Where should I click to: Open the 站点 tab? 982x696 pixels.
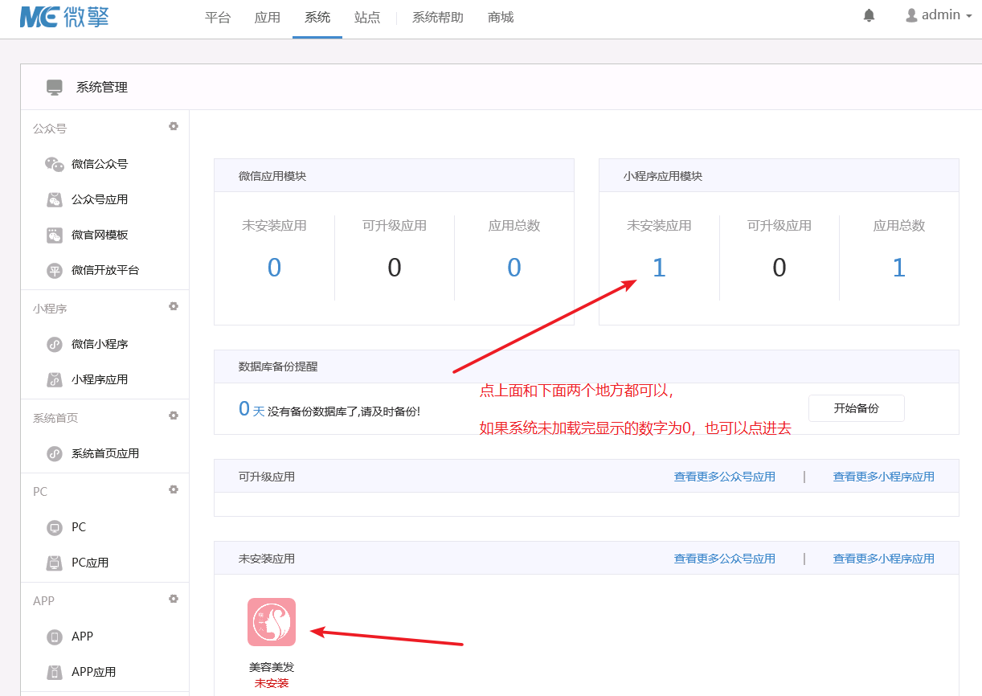367,17
